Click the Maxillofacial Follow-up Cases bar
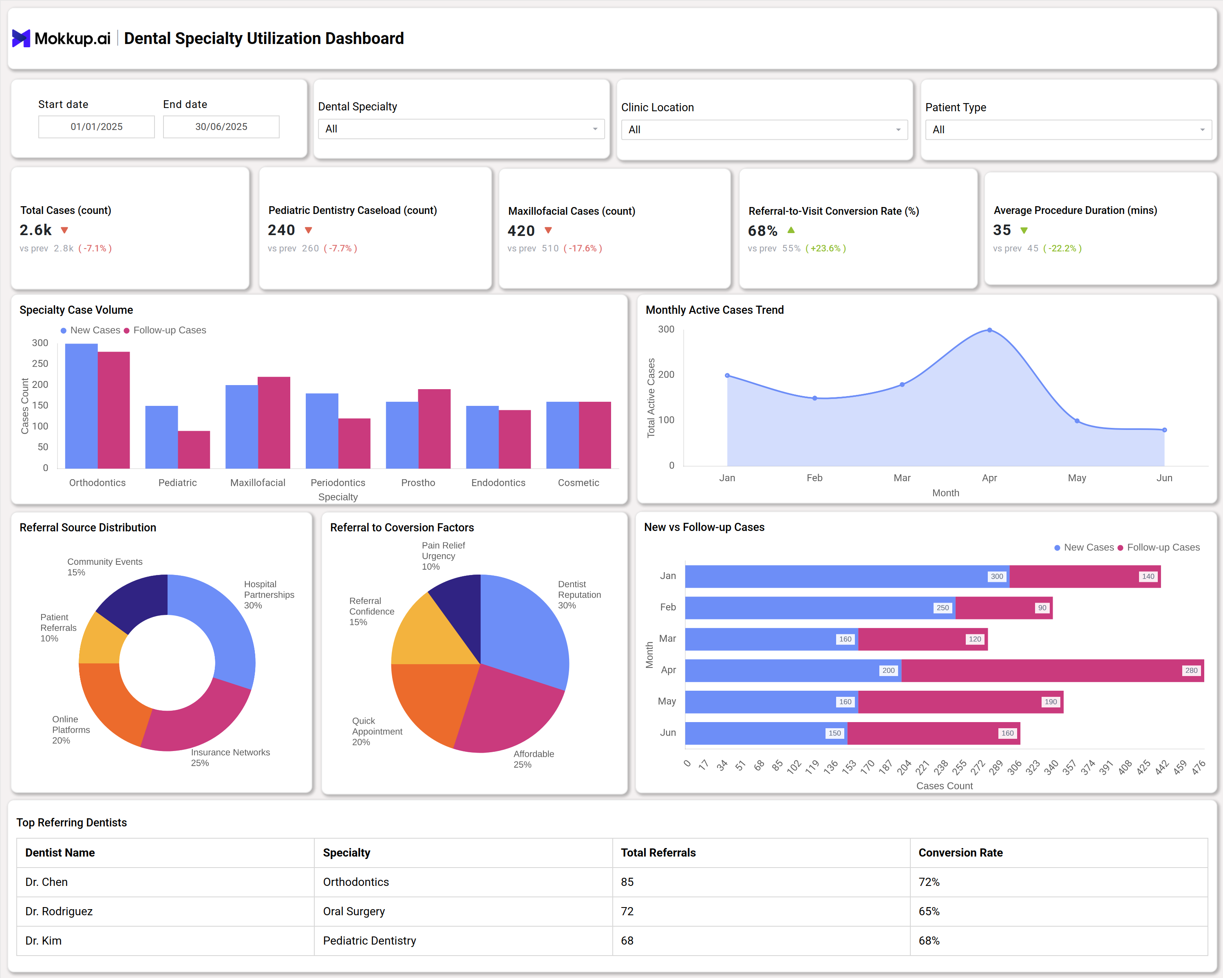The height and width of the screenshot is (978, 1223). coord(274,423)
